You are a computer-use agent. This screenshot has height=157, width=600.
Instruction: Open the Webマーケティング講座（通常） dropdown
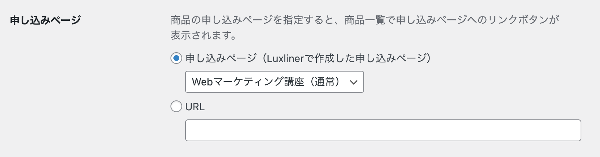274,82
